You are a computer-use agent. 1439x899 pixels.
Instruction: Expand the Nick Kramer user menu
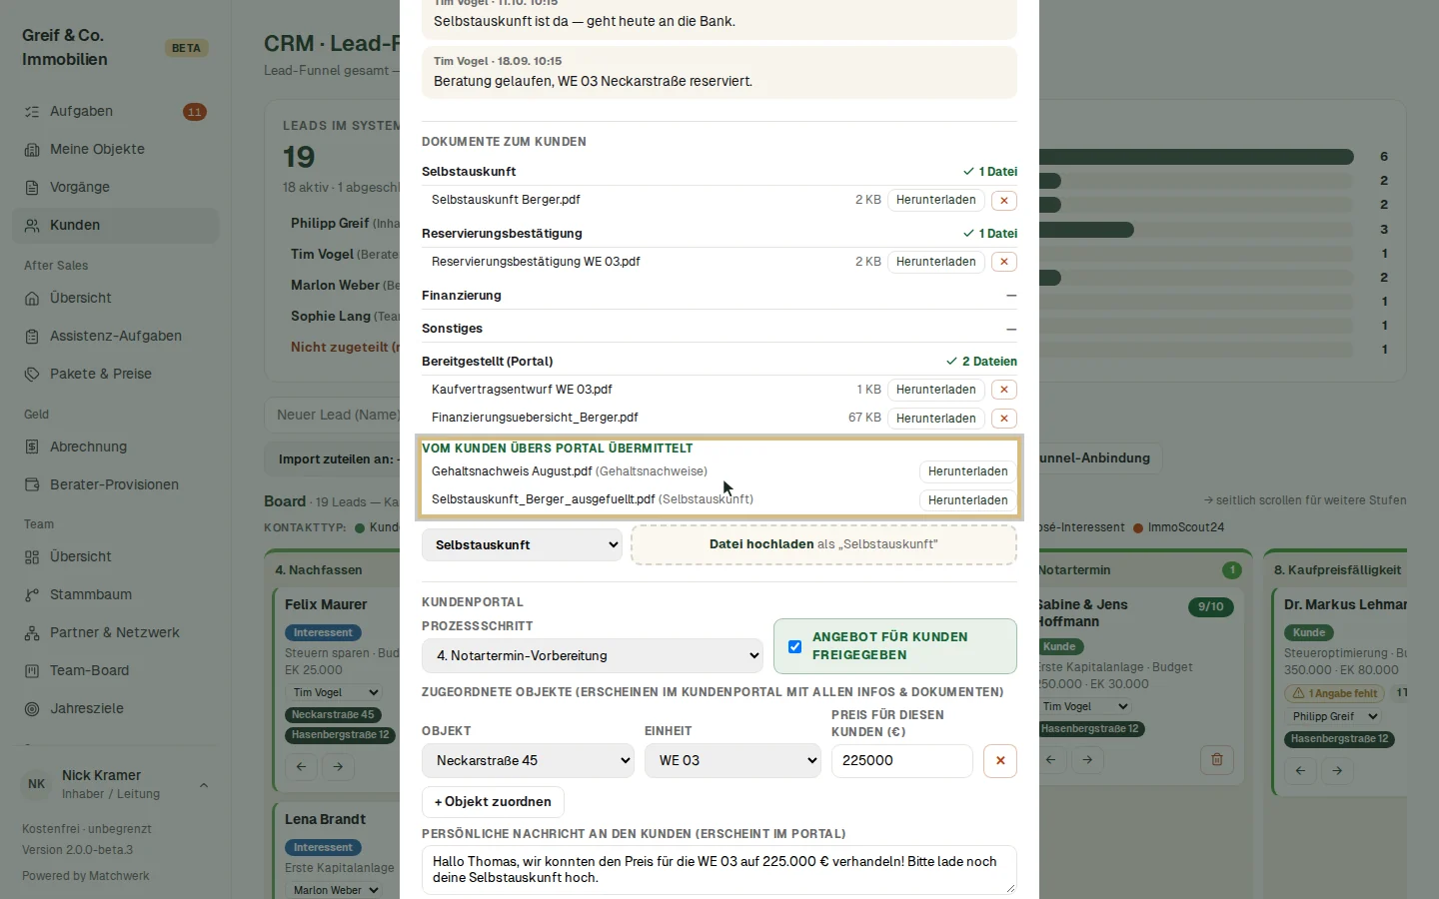[x=115, y=784]
